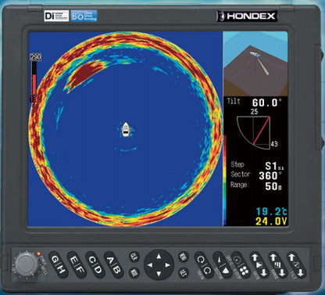Click the Range 50m value
This screenshot has height=295, width=325.
click(x=273, y=186)
